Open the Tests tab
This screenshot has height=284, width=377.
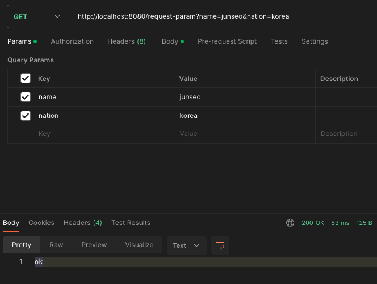[x=279, y=41]
